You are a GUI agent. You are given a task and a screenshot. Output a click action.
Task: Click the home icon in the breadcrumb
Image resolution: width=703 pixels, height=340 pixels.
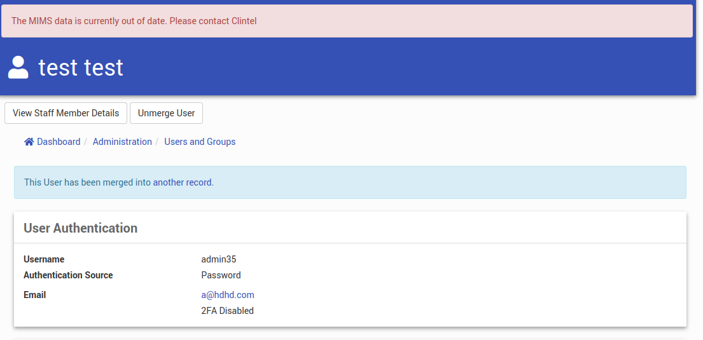pyautogui.click(x=29, y=142)
